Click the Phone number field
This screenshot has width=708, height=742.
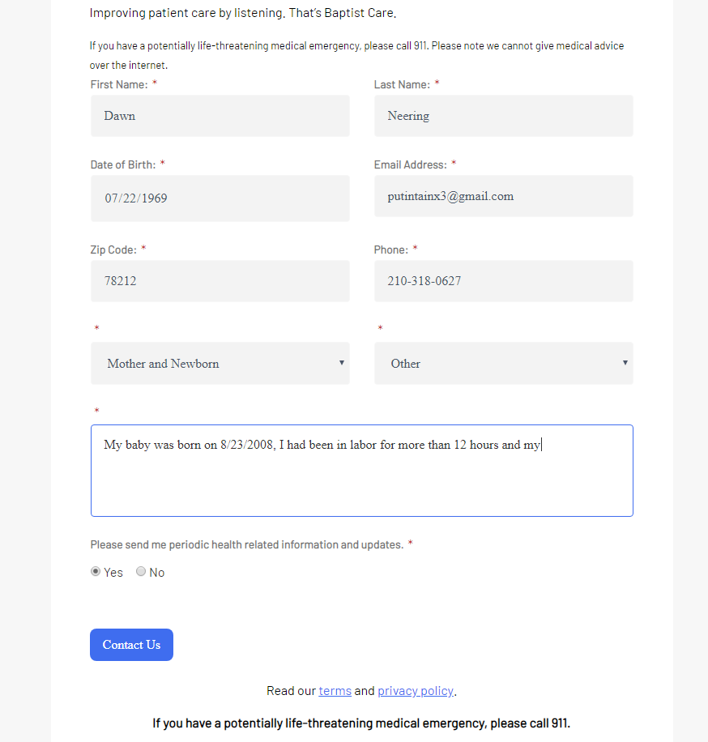(504, 281)
